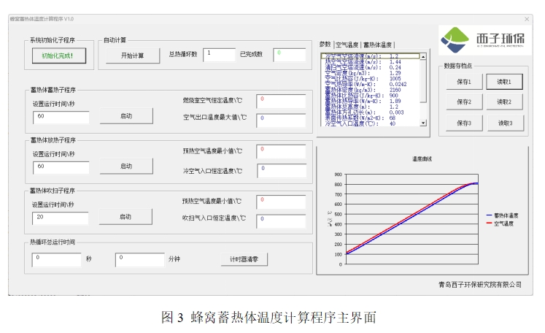The height and width of the screenshot is (333, 545).
Task: Focus 设置运行时间 field in 蓄热体吹扫子程序
Action: pos(60,218)
